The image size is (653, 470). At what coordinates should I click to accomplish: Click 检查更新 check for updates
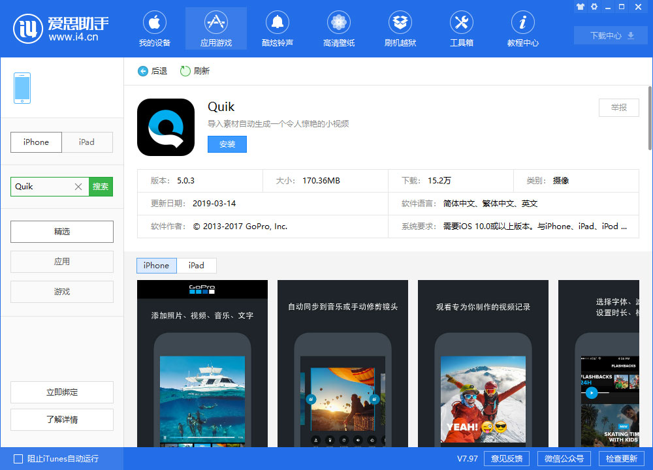click(x=622, y=459)
